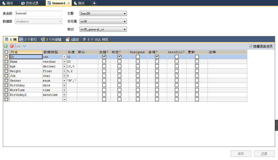Click the 保存 button
This screenshot has height=160, width=278.
coord(241,154)
